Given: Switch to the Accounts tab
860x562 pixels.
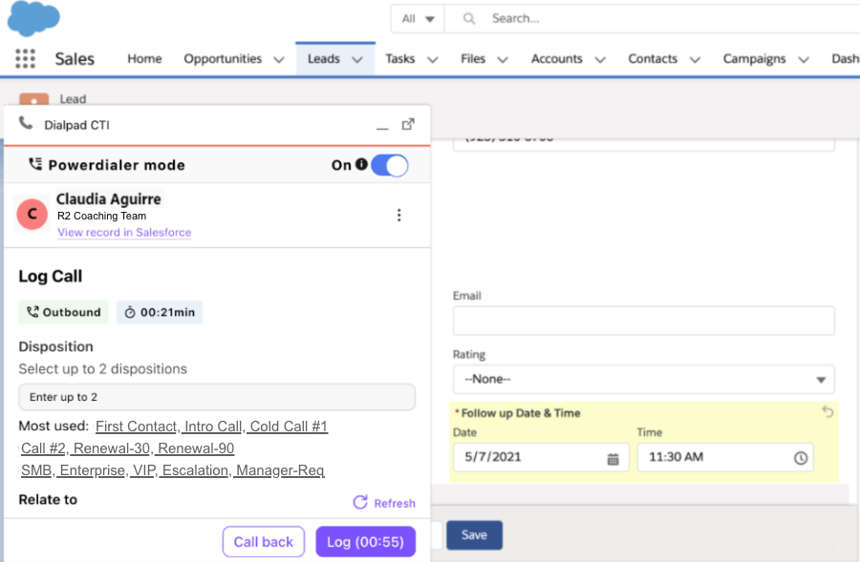Looking at the screenshot, I should pos(557,58).
